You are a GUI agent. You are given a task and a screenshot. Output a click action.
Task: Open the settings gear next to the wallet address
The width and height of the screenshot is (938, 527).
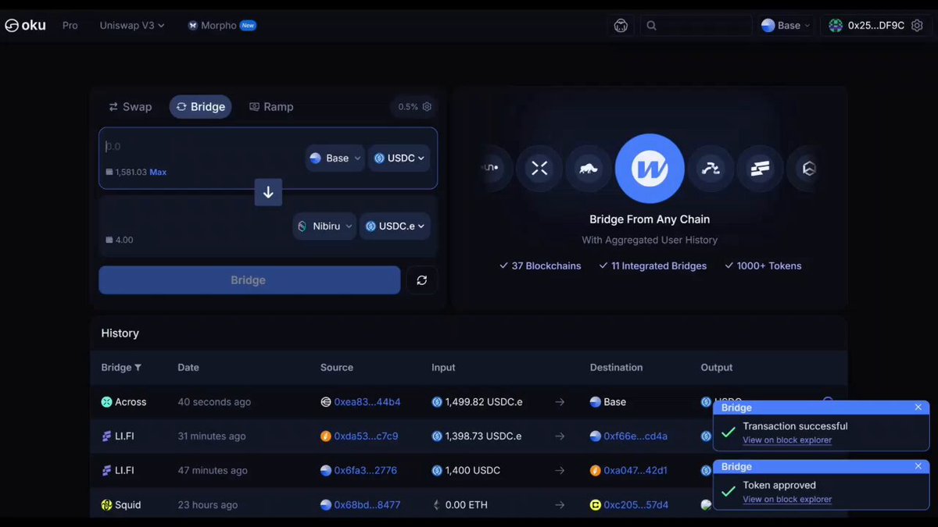tap(917, 25)
